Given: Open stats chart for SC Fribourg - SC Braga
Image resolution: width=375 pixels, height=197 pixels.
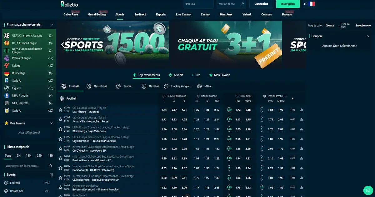Looking at the screenshot, I should pos(302,110).
